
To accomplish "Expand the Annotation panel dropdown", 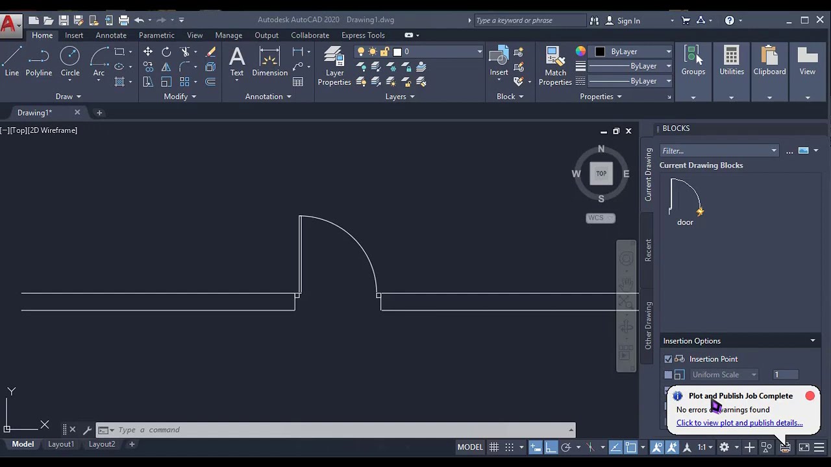I will click(x=268, y=97).
